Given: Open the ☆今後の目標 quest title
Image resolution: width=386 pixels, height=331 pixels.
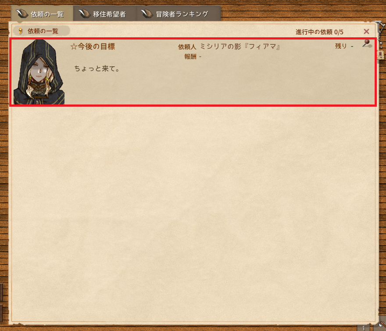Looking at the screenshot, I should pyautogui.click(x=93, y=47).
